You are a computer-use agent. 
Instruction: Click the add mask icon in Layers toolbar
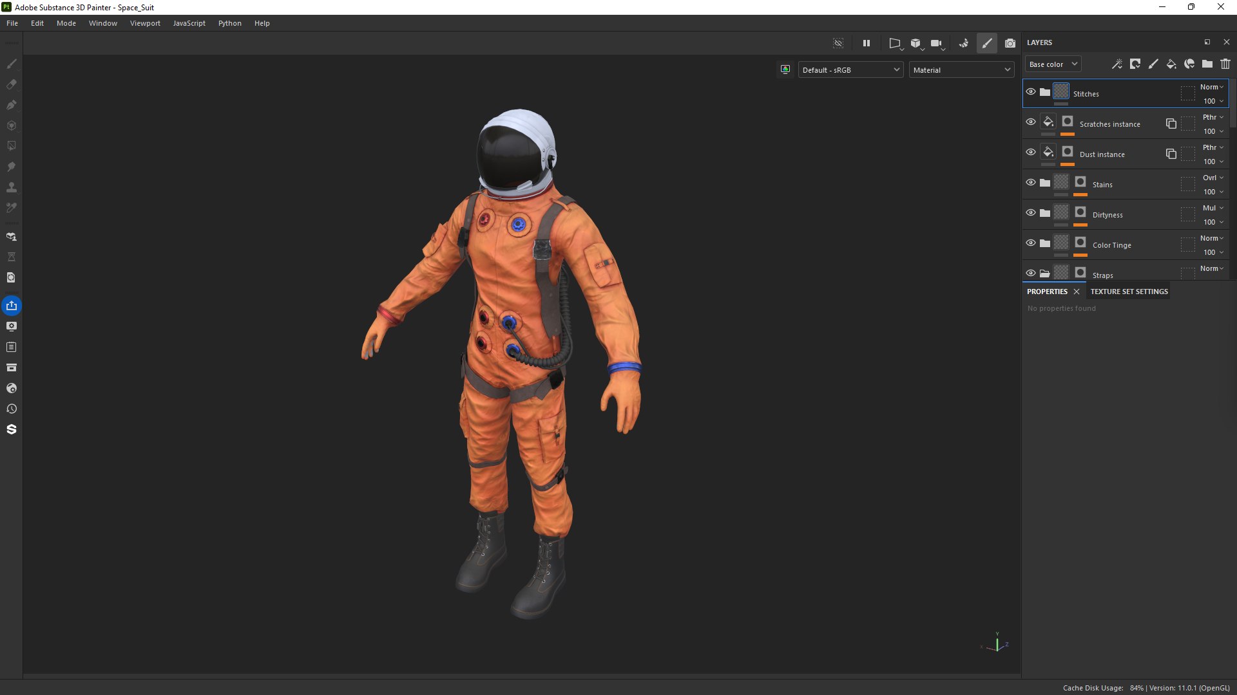coord(1135,64)
